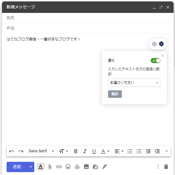Image resolution: width=175 pixels, height=175 pixels.
Task: Open the お選びください language dropdown
Action: coord(134,83)
